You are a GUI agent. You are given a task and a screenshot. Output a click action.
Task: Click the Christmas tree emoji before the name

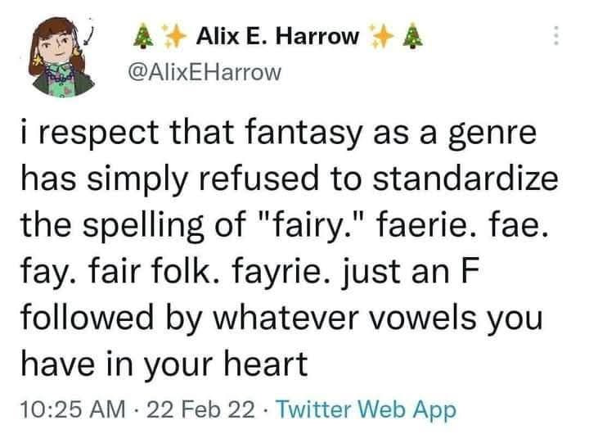pyautogui.click(x=144, y=36)
